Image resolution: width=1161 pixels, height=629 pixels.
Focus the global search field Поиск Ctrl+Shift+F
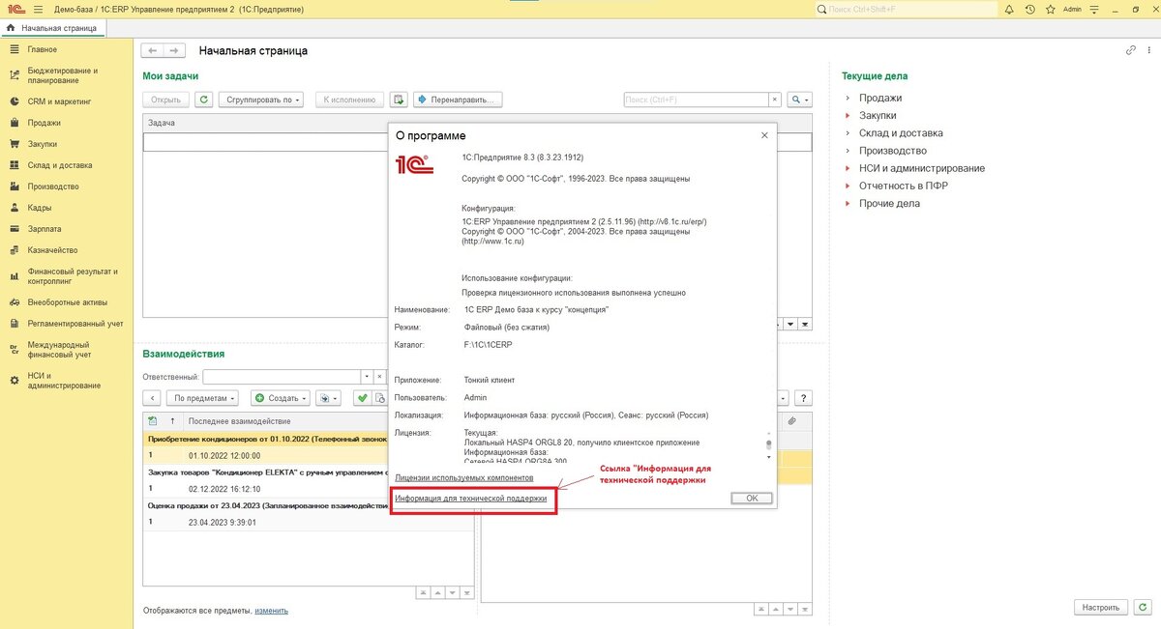click(x=906, y=9)
